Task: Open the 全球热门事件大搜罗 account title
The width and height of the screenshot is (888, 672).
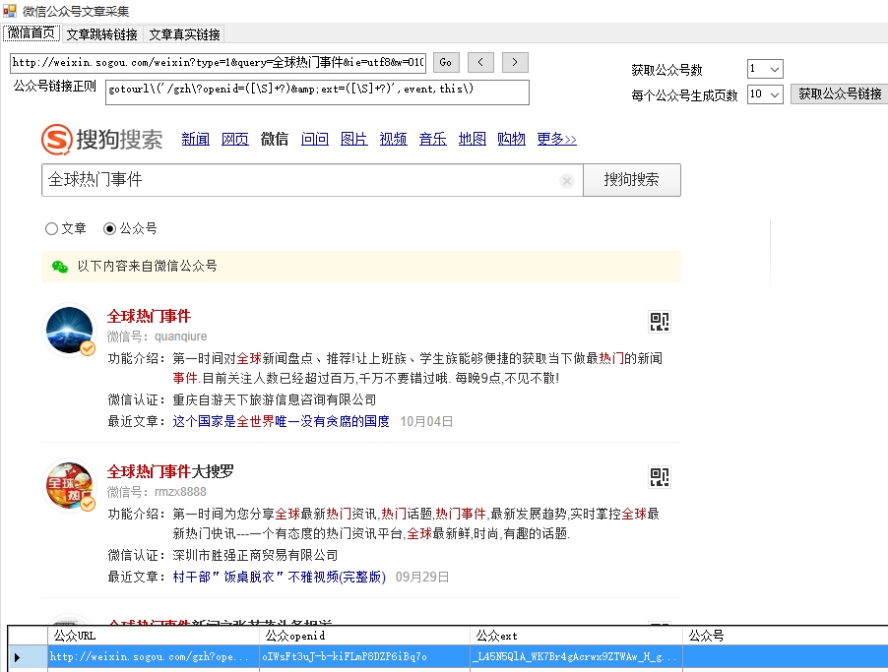Action: (x=170, y=471)
